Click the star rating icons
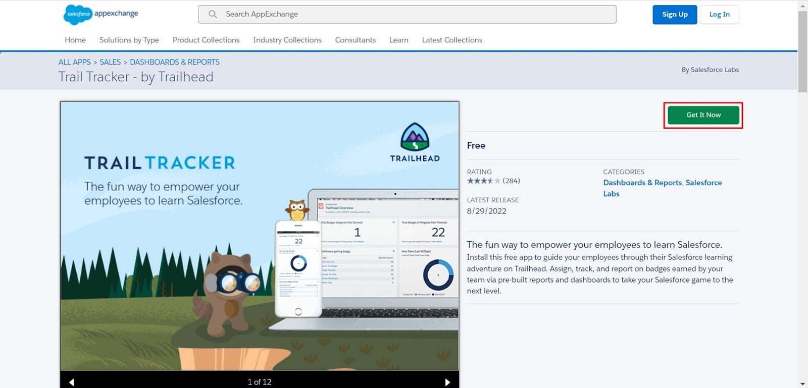This screenshot has width=808, height=388. click(x=484, y=181)
